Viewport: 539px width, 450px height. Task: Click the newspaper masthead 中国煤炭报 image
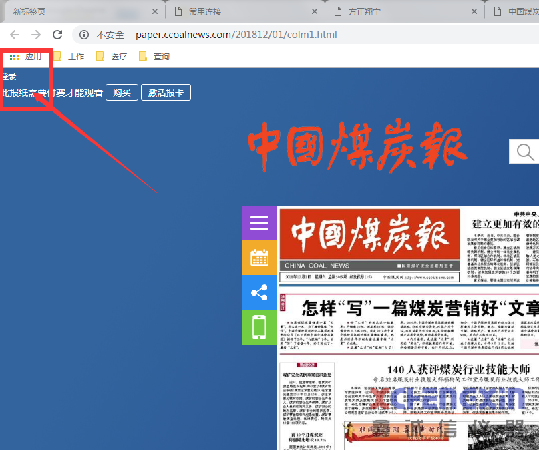tap(369, 234)
